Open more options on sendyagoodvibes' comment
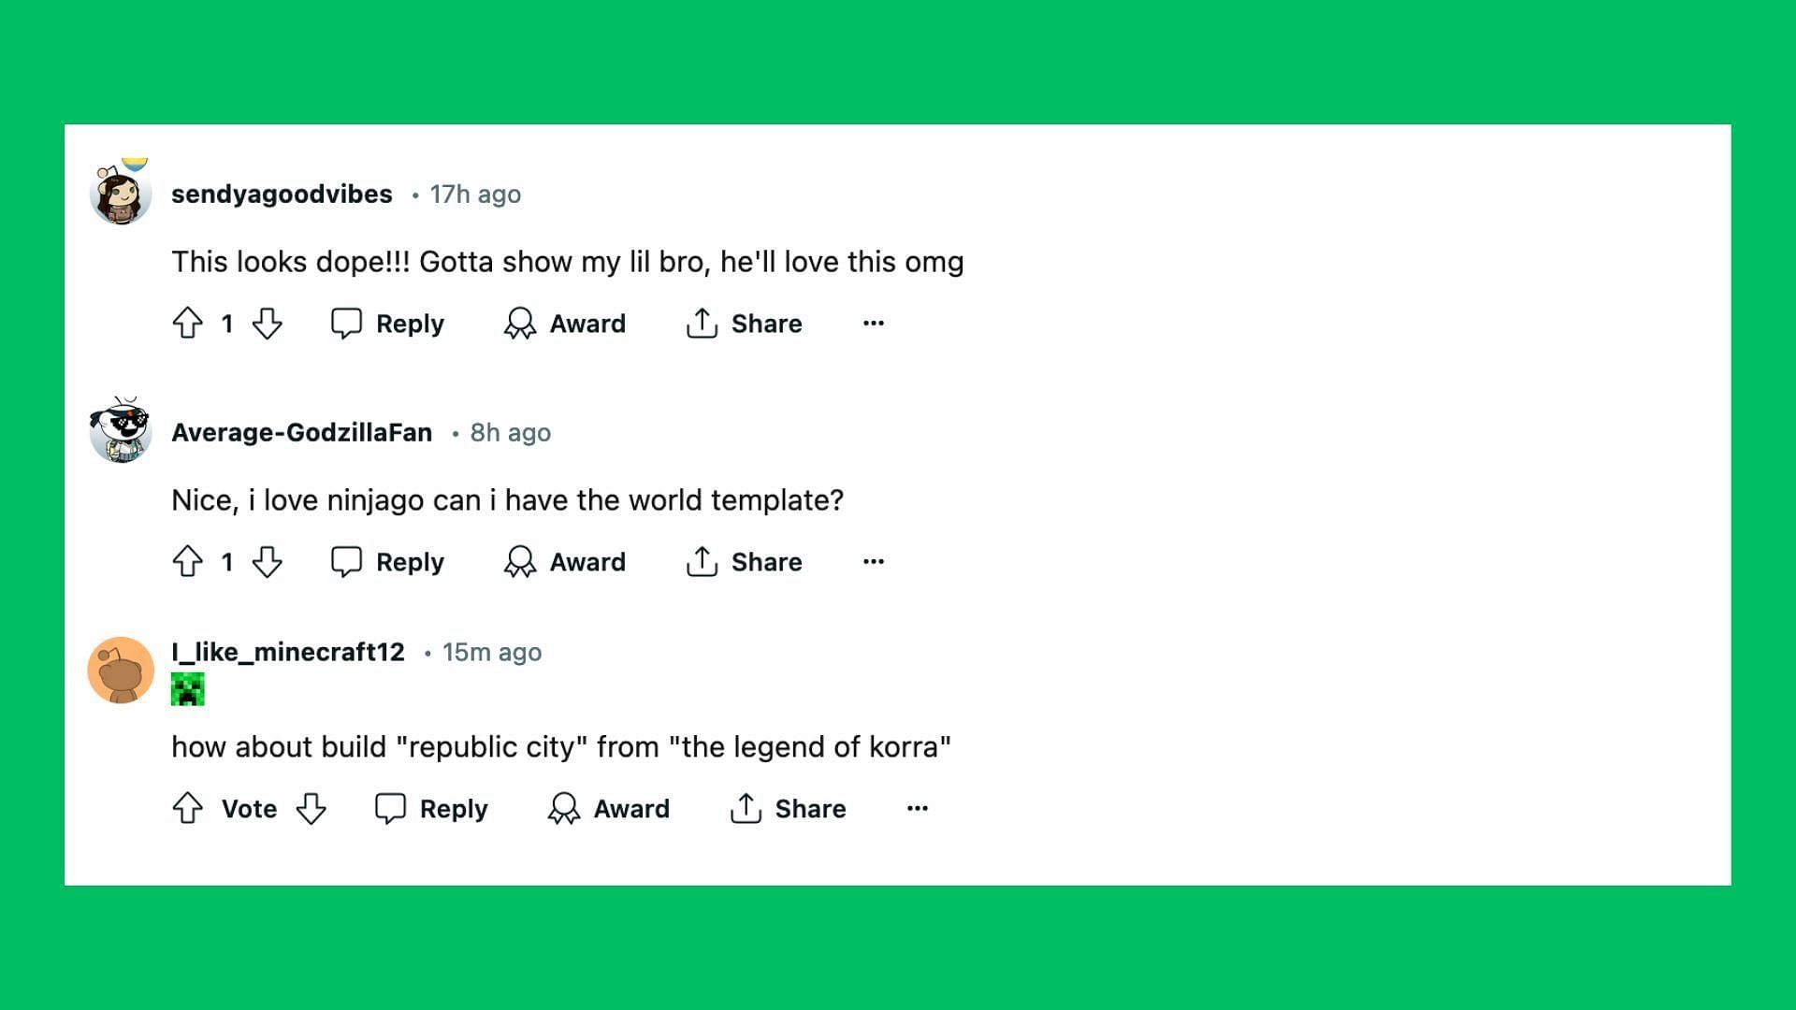 pos(874,324)
